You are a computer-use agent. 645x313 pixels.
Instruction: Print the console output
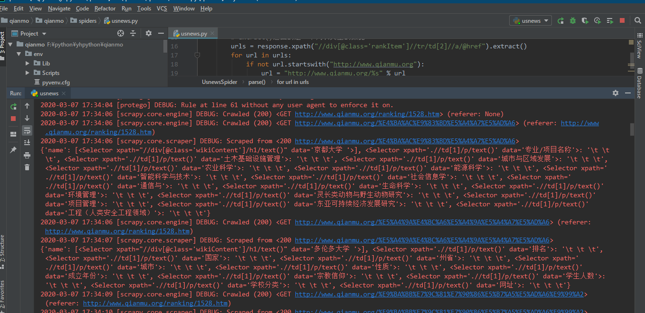coord(27,155)
